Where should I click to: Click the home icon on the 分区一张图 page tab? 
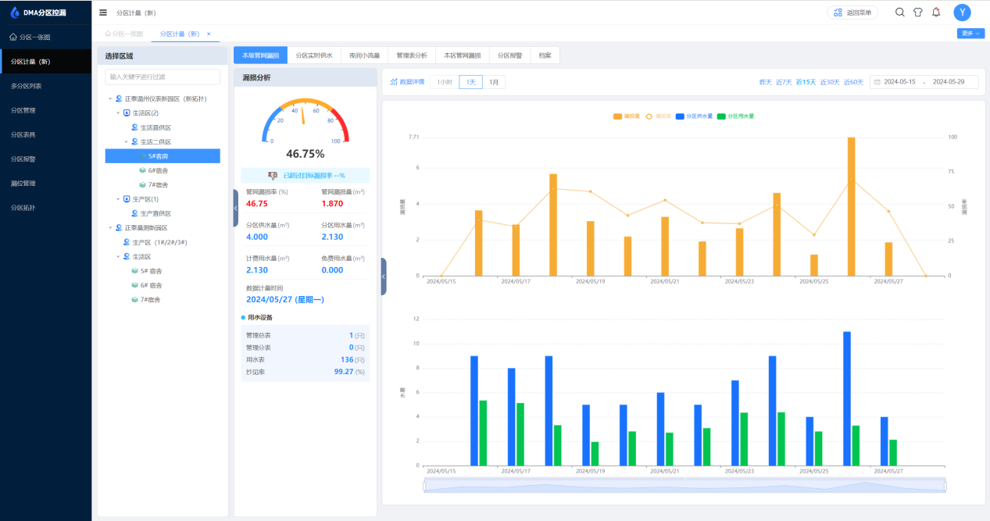click(108, 34)
